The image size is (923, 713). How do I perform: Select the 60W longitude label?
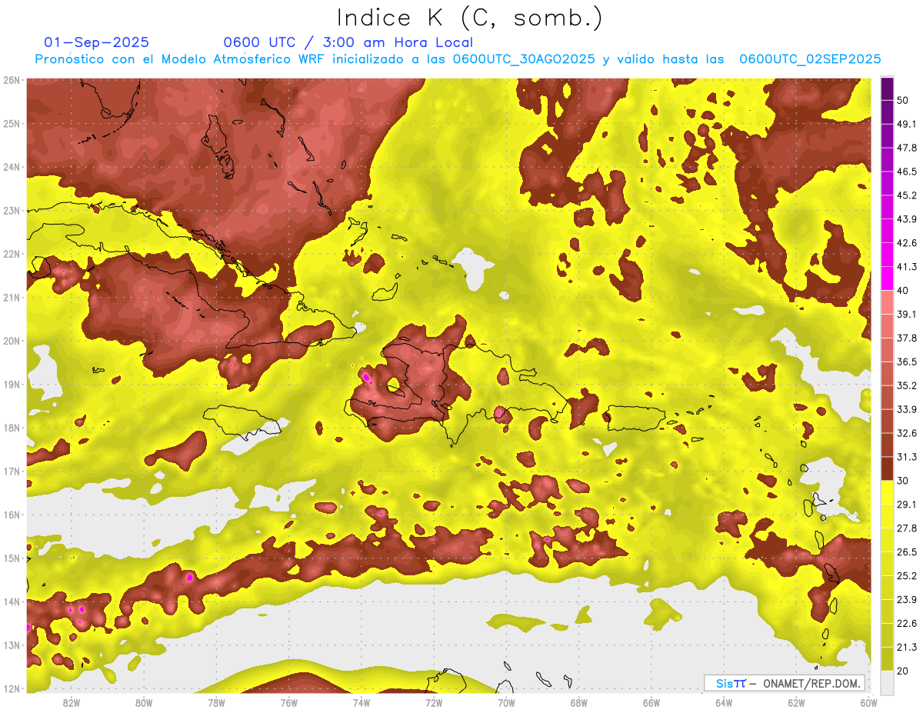tap(869, 702)
